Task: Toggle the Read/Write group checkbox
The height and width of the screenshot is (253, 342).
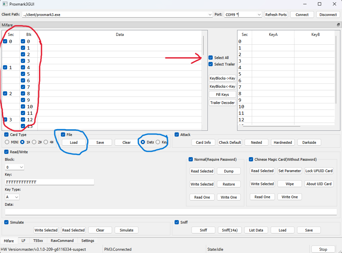Action: (x=6, y=152)
